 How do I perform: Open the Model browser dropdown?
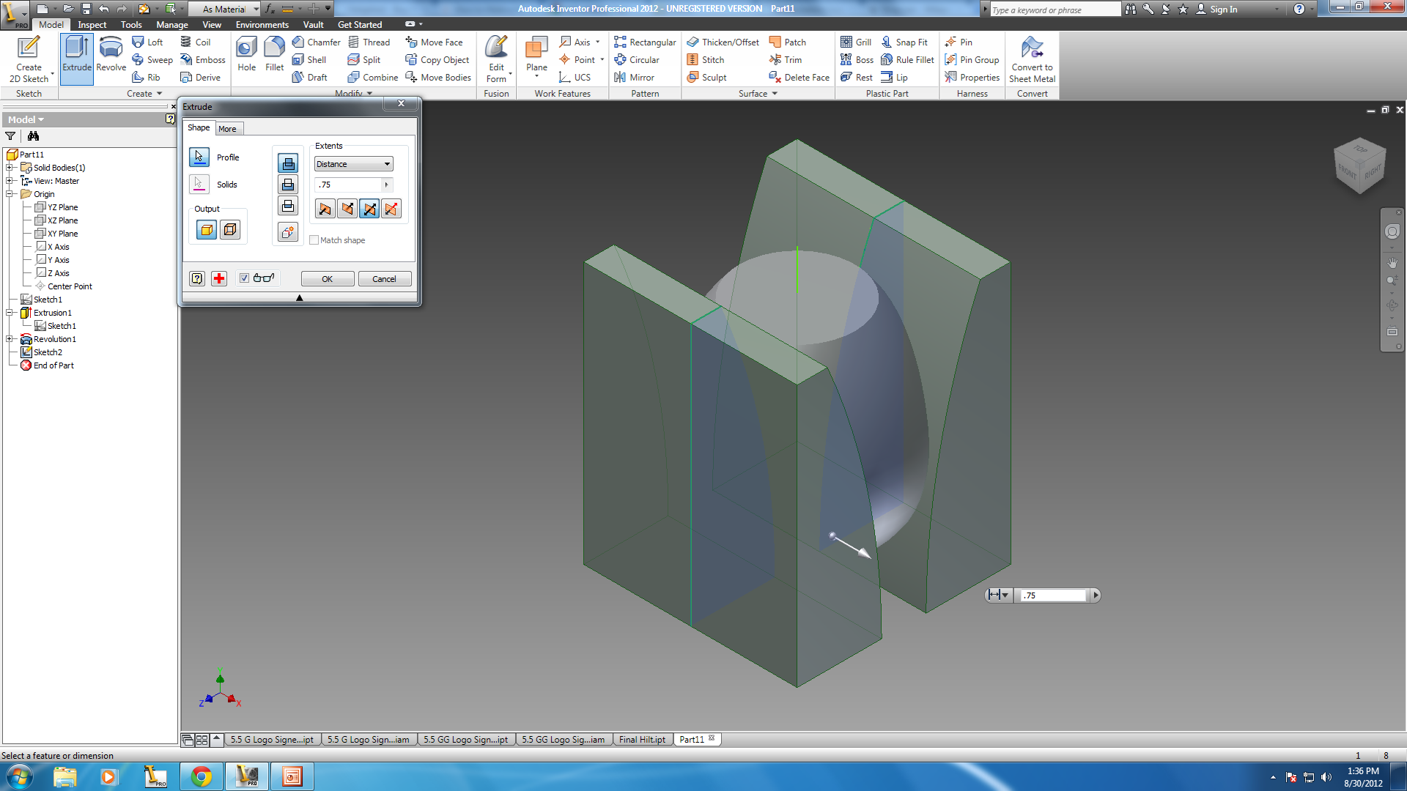[x=26, y=119]
